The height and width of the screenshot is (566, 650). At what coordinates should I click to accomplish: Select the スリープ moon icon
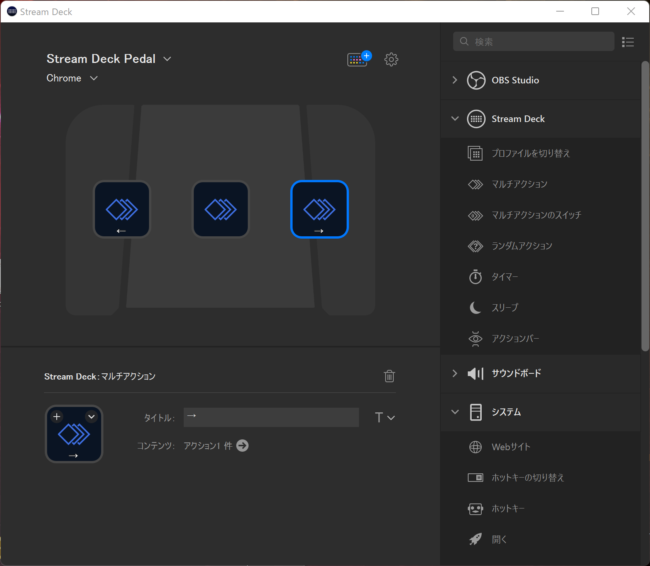(x=475, y=308)
